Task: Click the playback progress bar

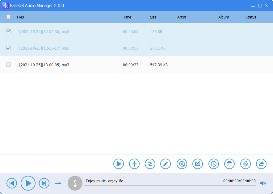Action: (x=170, y=185)
